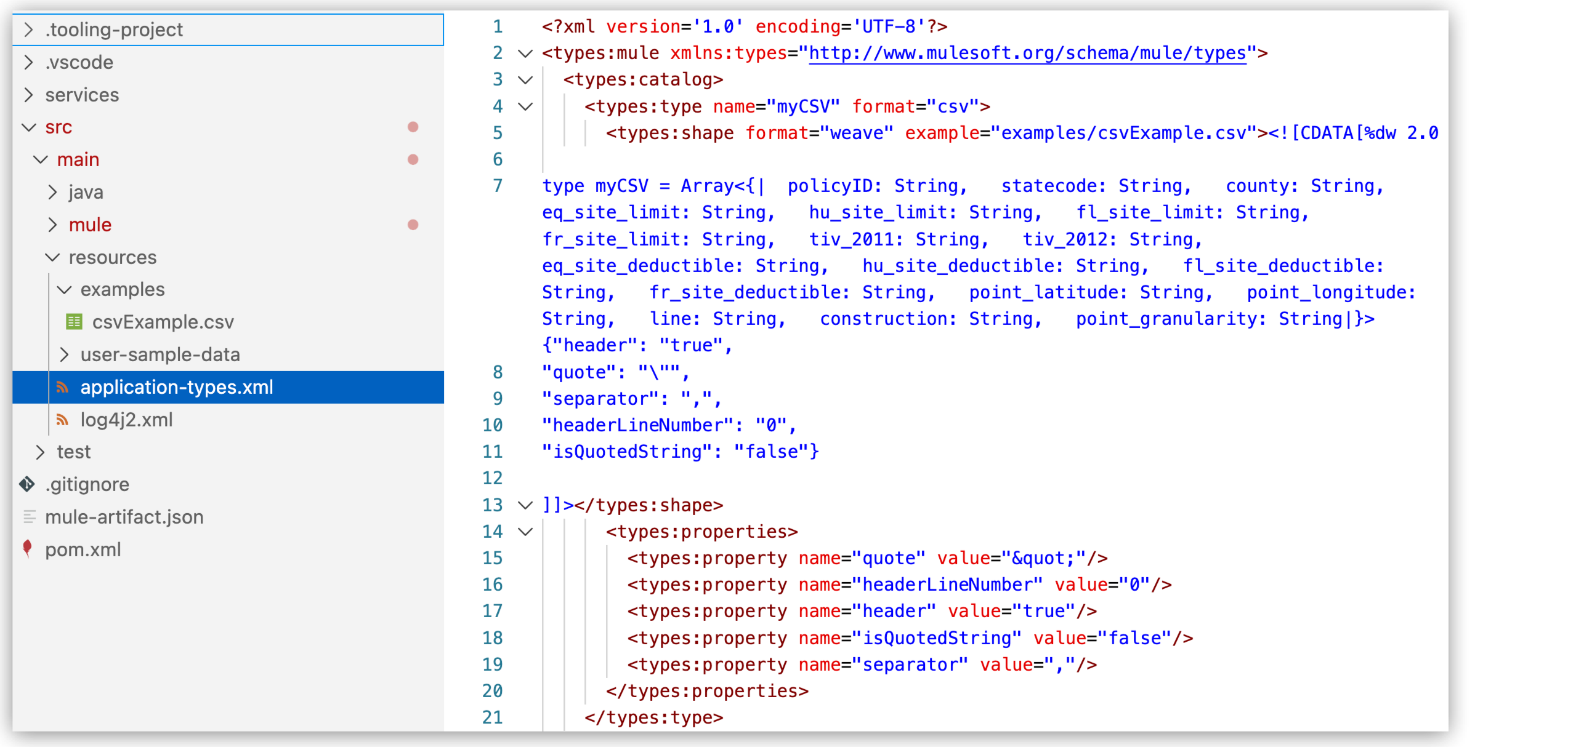Screen dimensions: 1584x747
Task: Collapse the types:mule element fold arrow on line 2
Action: 525,53
